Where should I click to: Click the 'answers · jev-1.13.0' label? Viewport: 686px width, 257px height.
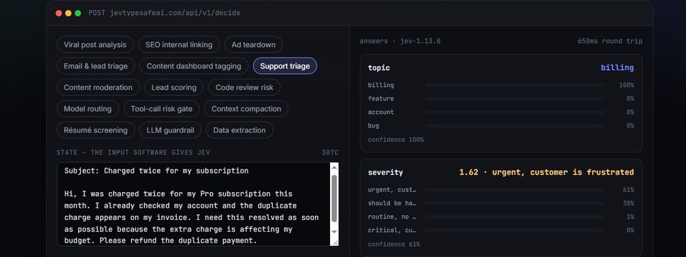[x=400, y=41]
